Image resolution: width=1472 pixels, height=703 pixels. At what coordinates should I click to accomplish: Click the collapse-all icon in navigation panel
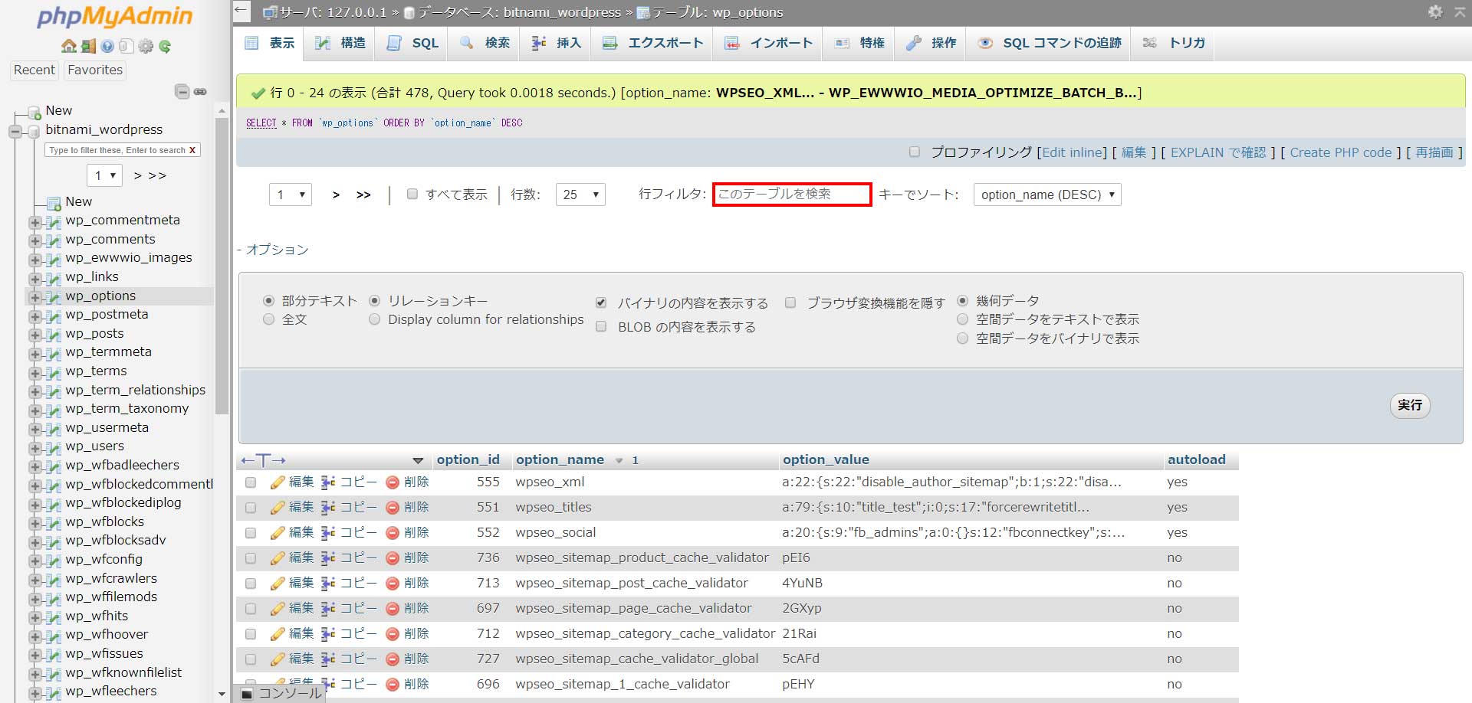pos(182,92)
